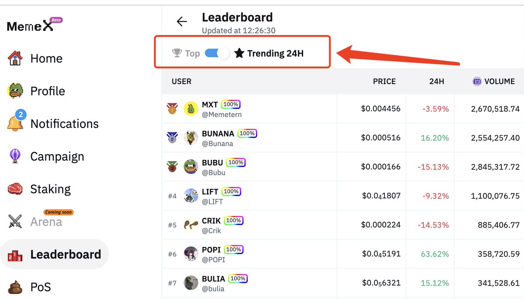Open the Arena crossed swords icon
The image size is (524, 300).
(x=15, y=221)
